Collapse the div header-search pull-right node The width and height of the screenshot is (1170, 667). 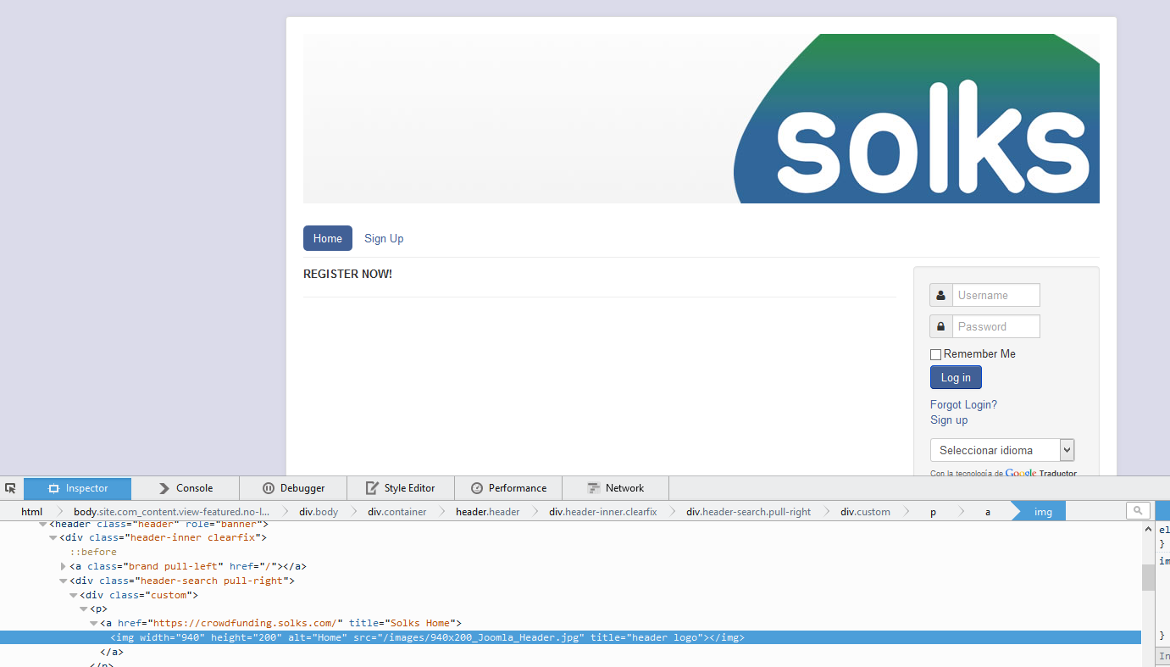coord(64,581)
